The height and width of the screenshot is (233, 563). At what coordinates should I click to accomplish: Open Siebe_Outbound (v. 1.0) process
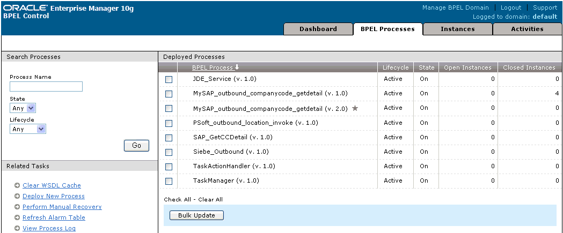pyautogui.click(x=231, y=152)
